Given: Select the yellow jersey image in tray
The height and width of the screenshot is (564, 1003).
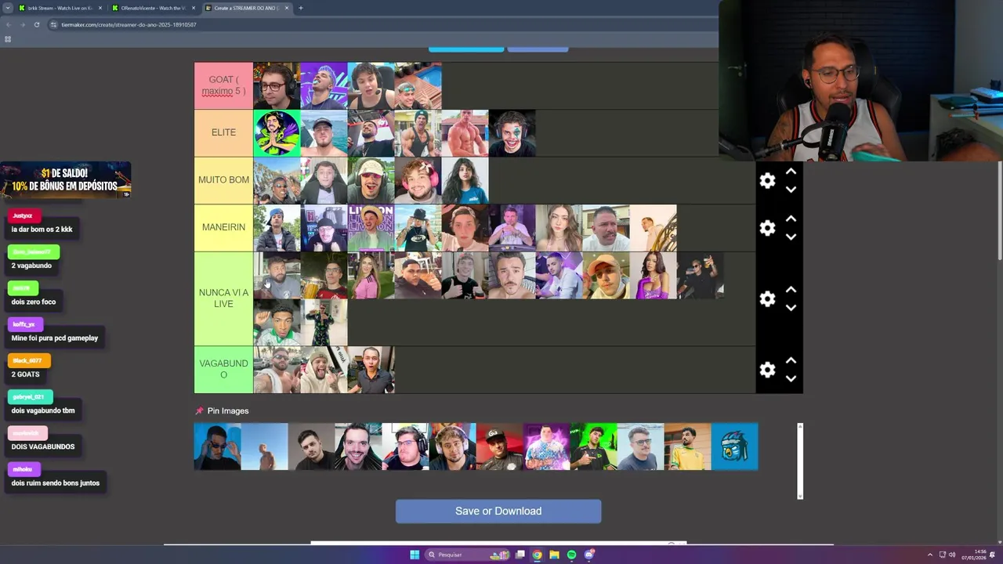Looking at the screenshot, I should click(x=687, y=446).
